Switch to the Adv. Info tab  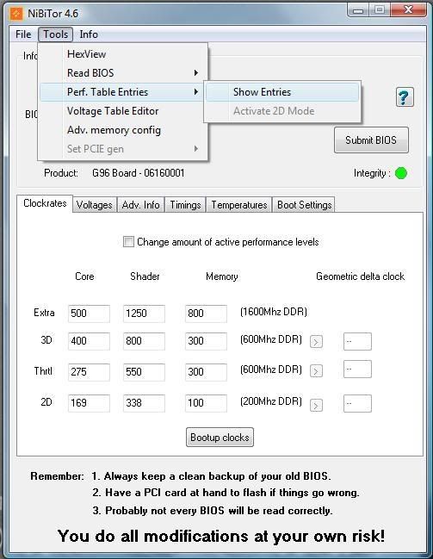click(x=141, y=205)
